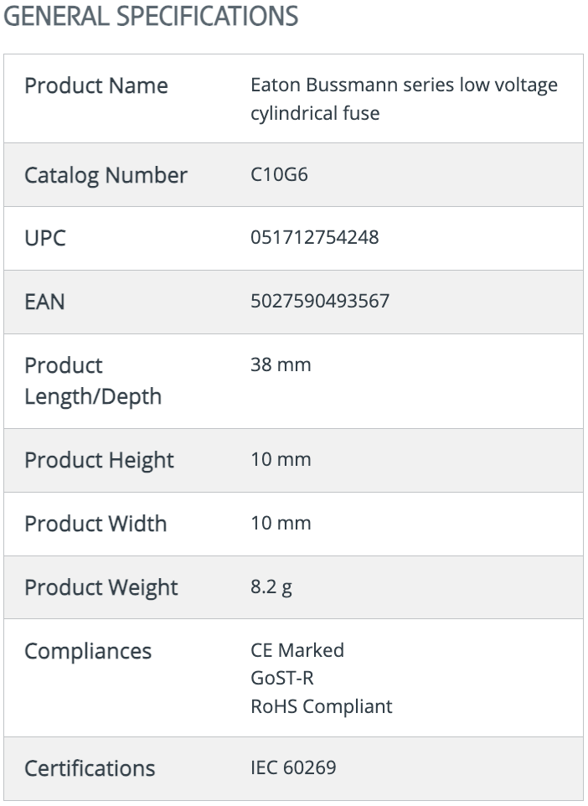
Task: Click the General Specifications heading
Action: (151, 16)
